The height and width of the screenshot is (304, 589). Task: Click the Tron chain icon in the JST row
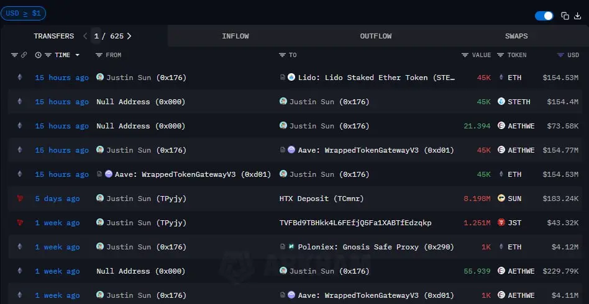click(x=19, y=223)
